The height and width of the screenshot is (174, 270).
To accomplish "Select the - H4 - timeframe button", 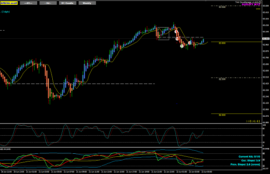I will pyautogui.click(x=48, y=3).
